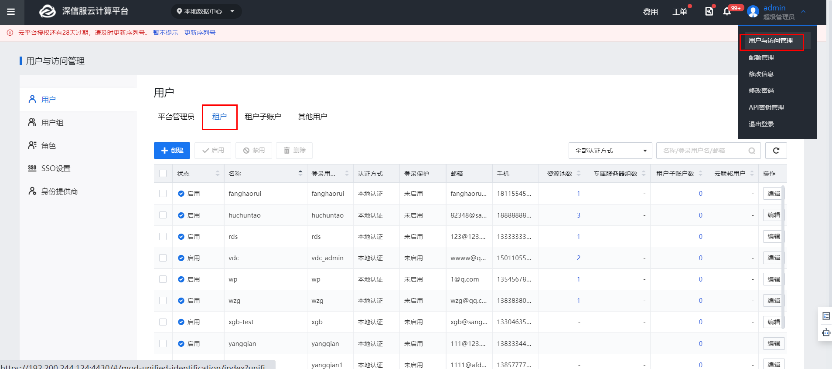Image resolution: width=832 pixels, height=369 pixels.
Task: Open 角色 in the sidebar
Action: coord(78,145)
